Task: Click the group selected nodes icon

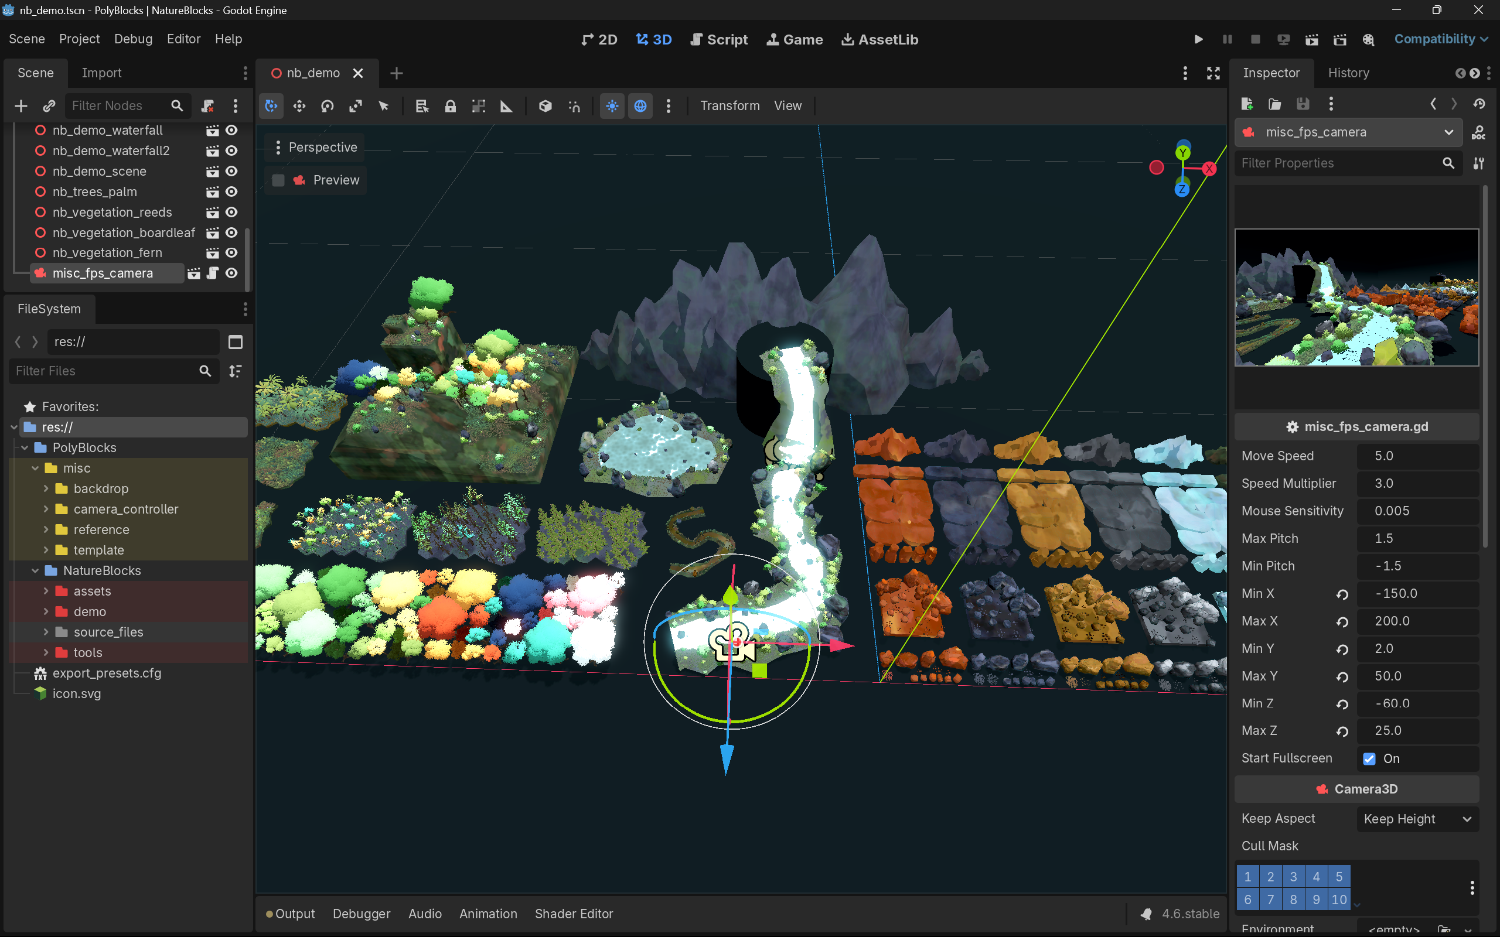Action: coord(479,106)
